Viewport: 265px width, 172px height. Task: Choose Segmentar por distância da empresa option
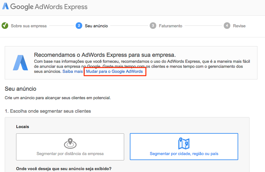70,147
